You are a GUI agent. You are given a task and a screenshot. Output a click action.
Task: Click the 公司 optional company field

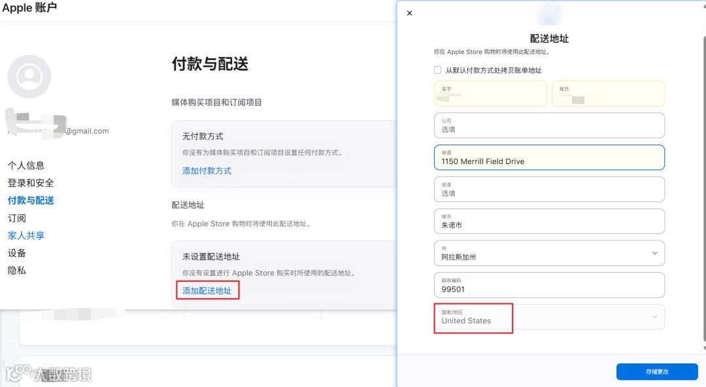[x=549, y=126]
